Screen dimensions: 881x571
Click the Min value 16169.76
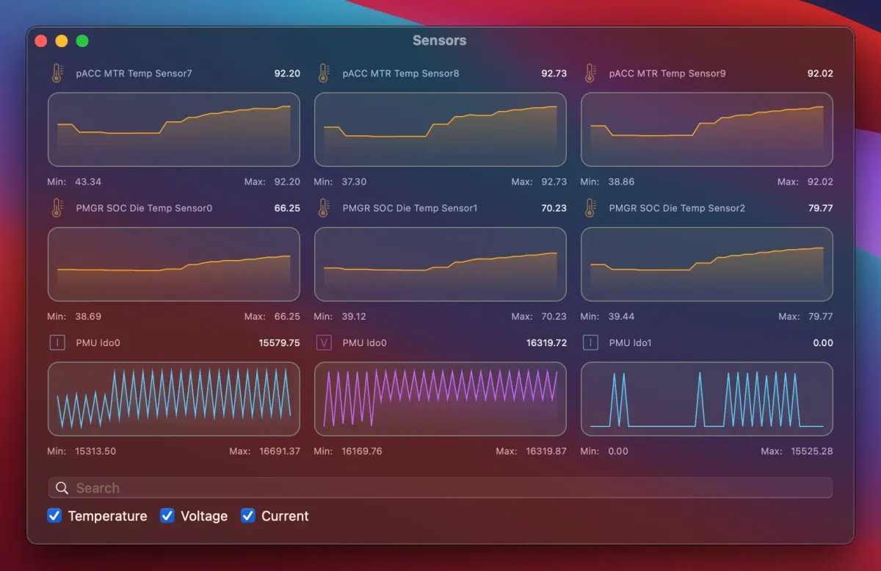(x=362, y=451)
